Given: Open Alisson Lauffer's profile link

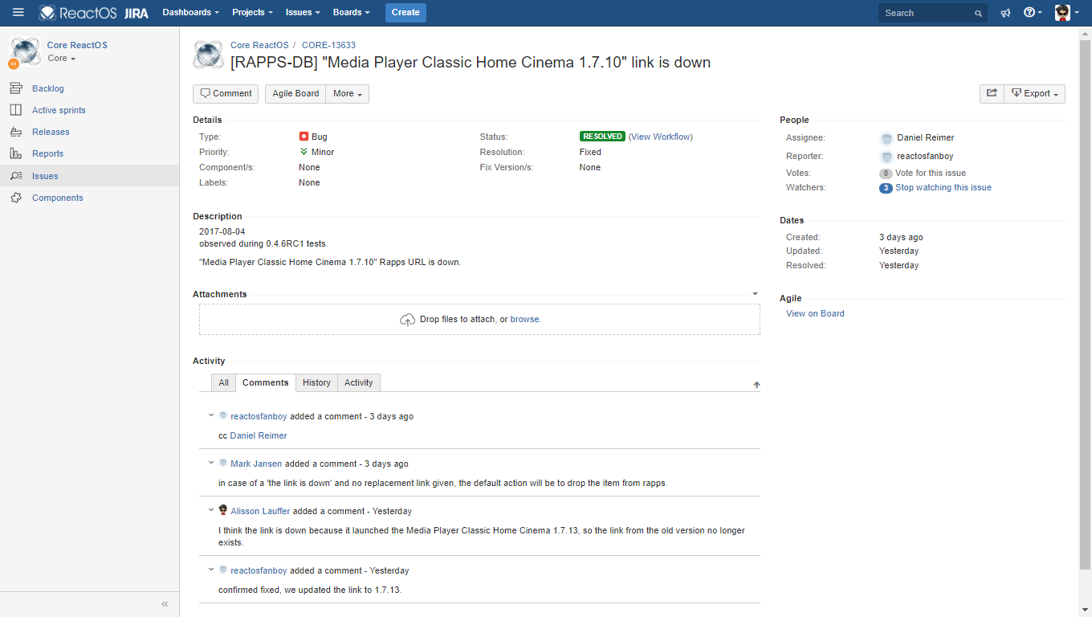Looking at the screenshot, I should point(260,512).
